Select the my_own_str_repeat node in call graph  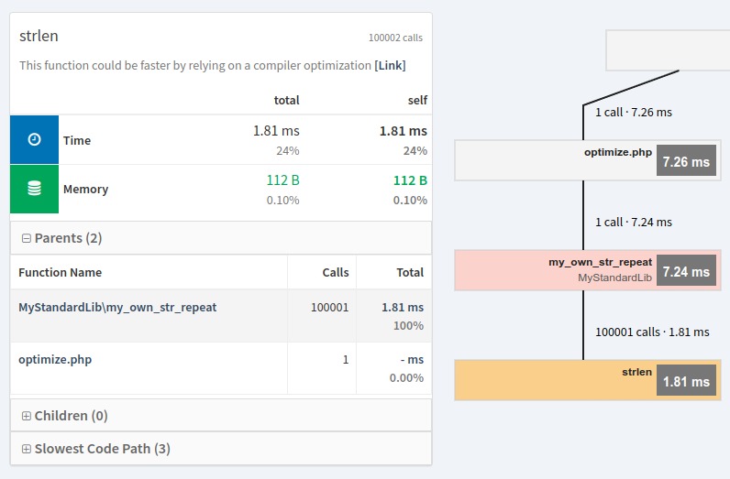[588, 270]
